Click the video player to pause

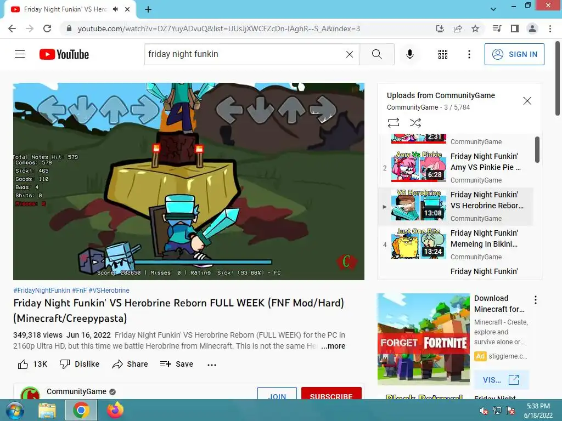(x=189, y=181)
